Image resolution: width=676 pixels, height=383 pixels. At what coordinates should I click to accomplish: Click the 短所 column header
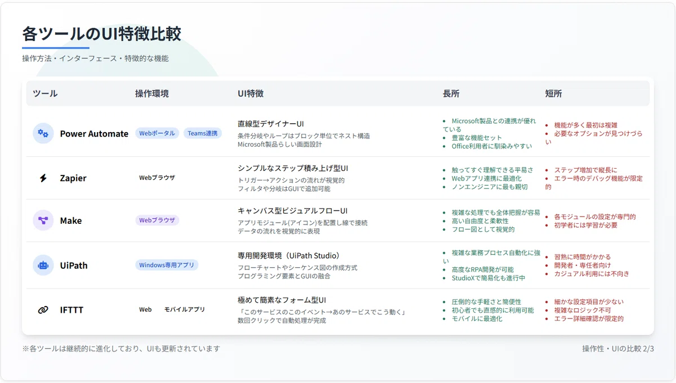(553, 93)
